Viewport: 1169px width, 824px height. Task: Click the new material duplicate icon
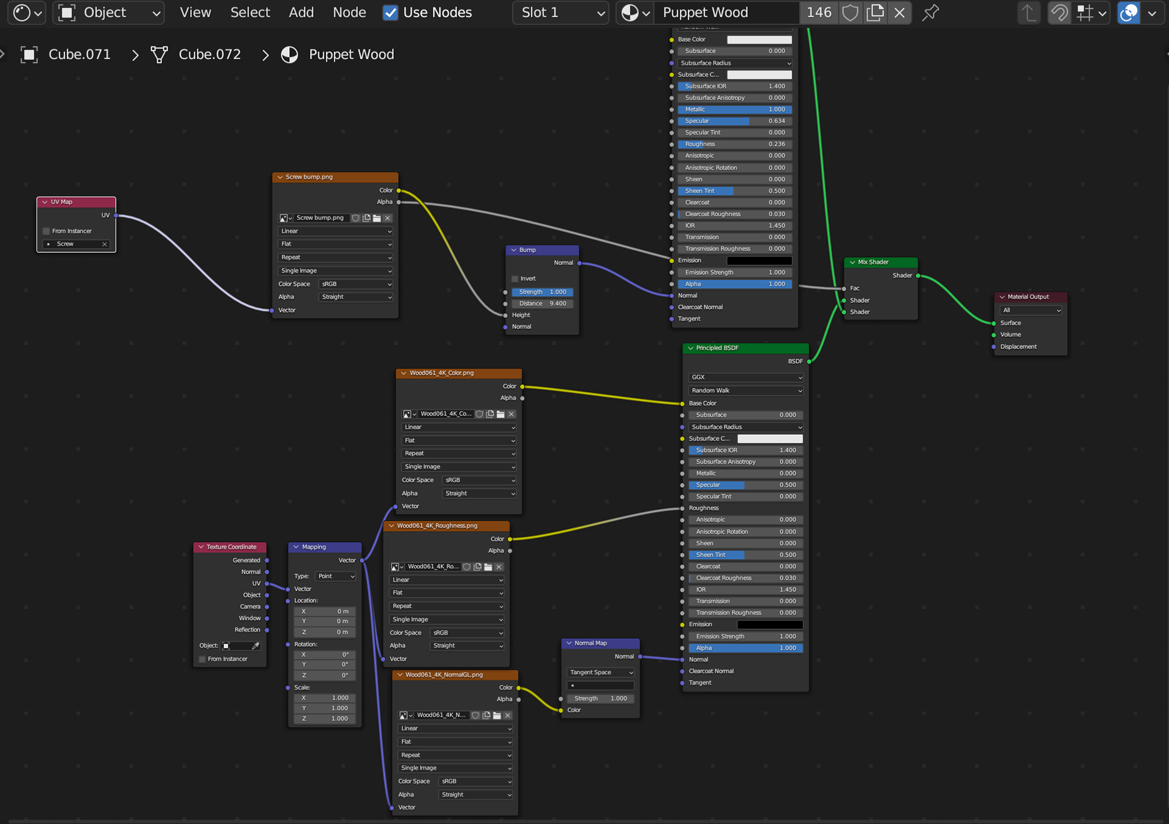tap(875, 12)
